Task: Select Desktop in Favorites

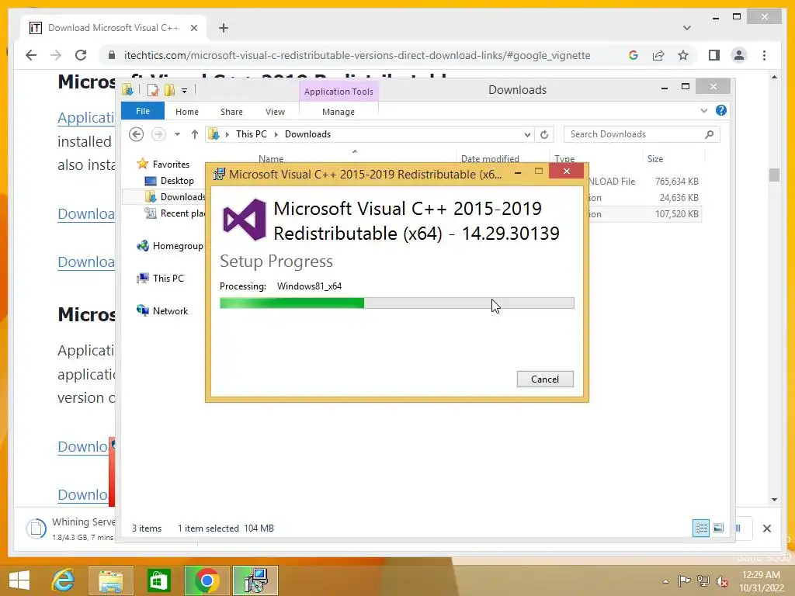Action: point(177,180)
